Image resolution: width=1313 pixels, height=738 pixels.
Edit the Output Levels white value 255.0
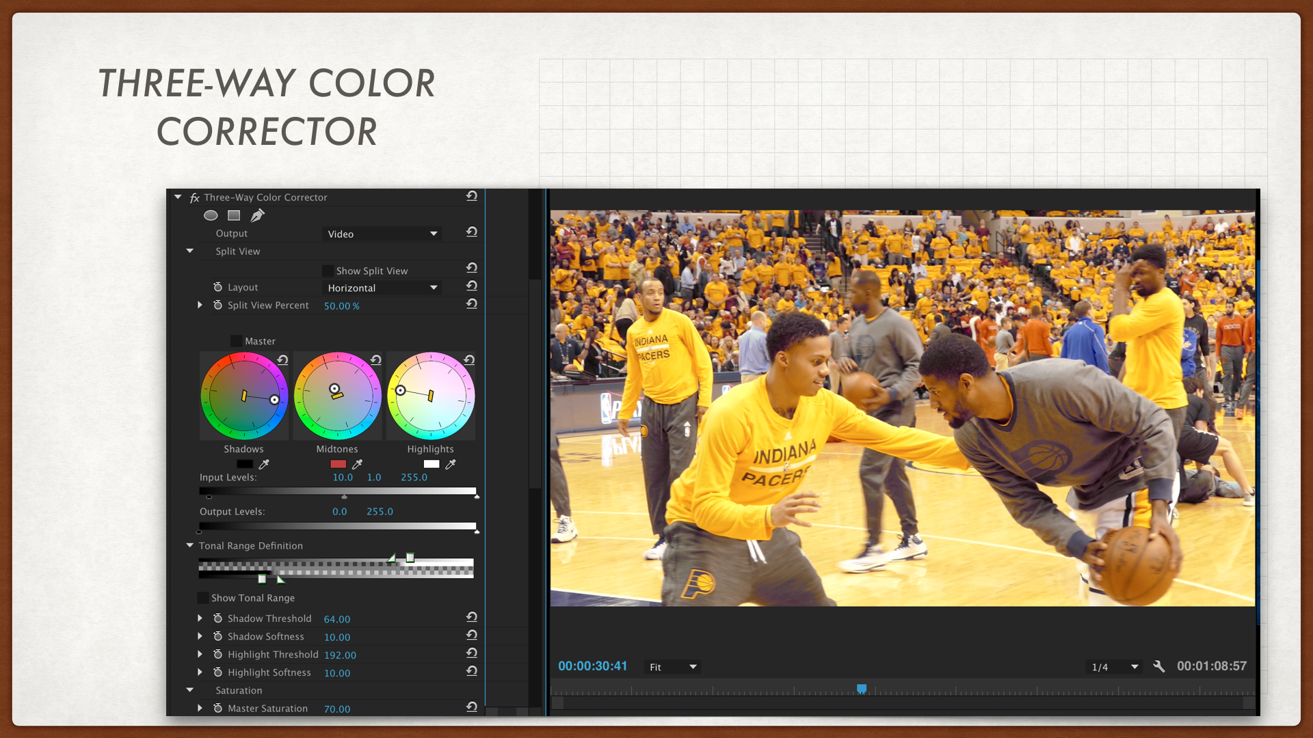coord(380,512)
